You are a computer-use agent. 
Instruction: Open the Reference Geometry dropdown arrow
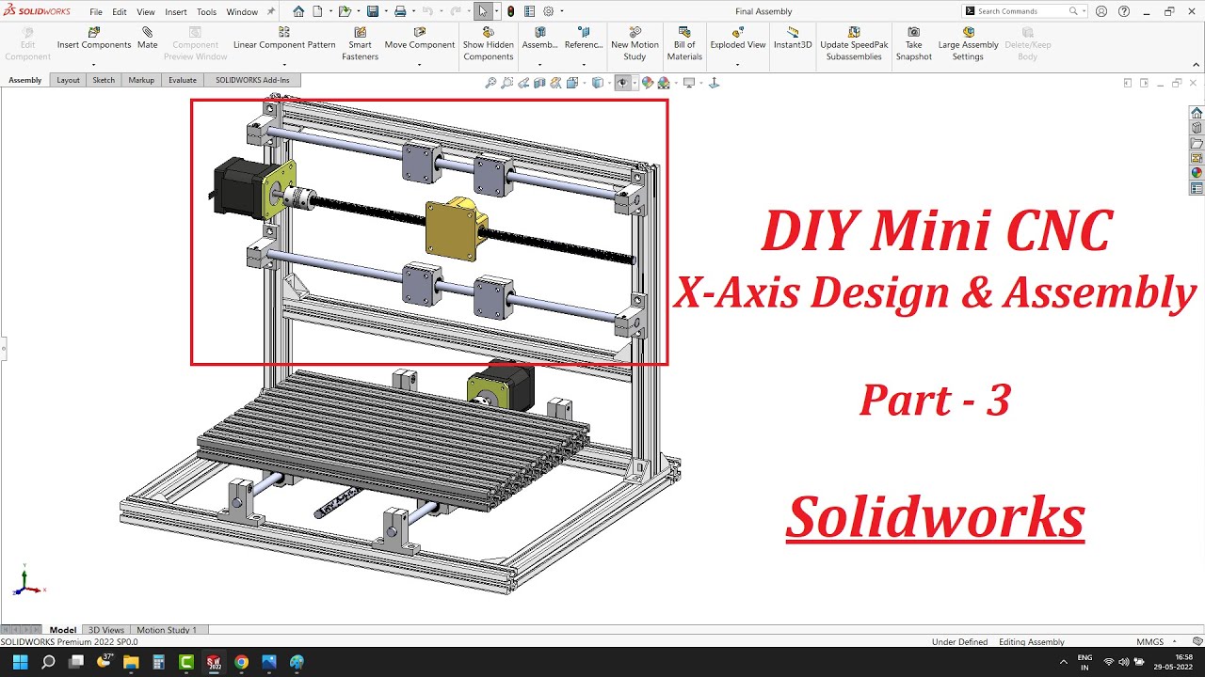[x=584, y=65]
